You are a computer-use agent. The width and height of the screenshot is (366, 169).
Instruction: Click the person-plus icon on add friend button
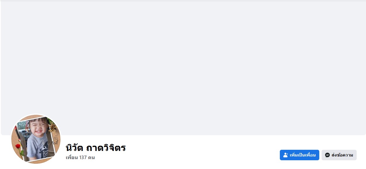(x=286, y=155)
